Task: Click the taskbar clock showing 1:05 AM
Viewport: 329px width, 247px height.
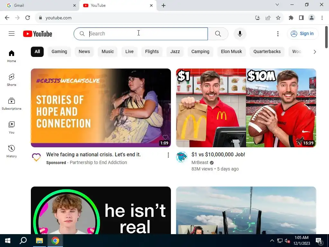Action: [x=301, y=241]
